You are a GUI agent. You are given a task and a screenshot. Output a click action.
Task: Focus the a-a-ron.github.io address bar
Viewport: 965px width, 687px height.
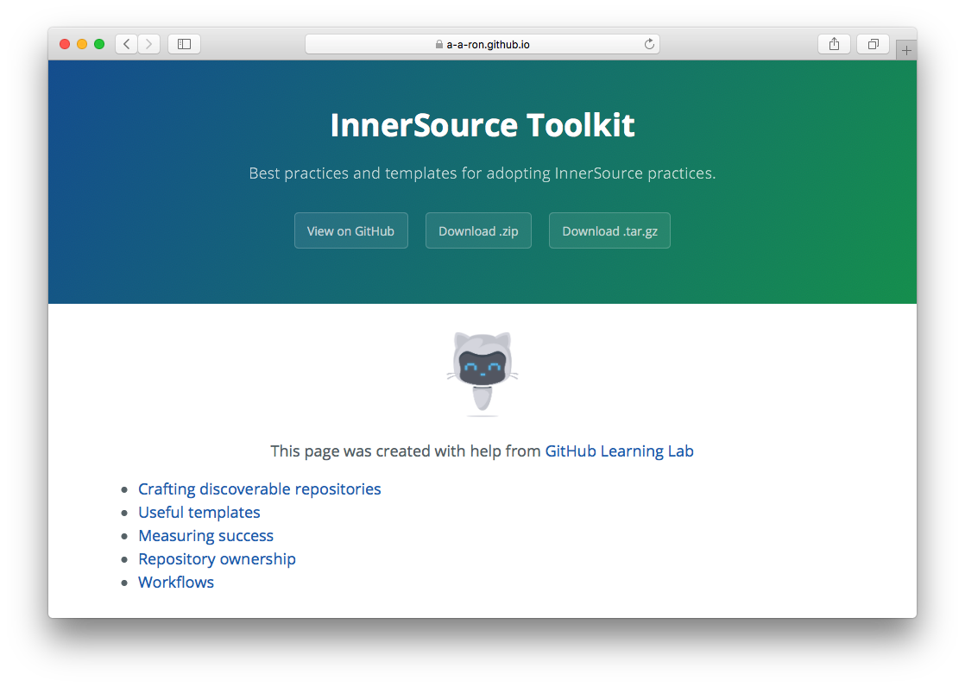(482, 44)
